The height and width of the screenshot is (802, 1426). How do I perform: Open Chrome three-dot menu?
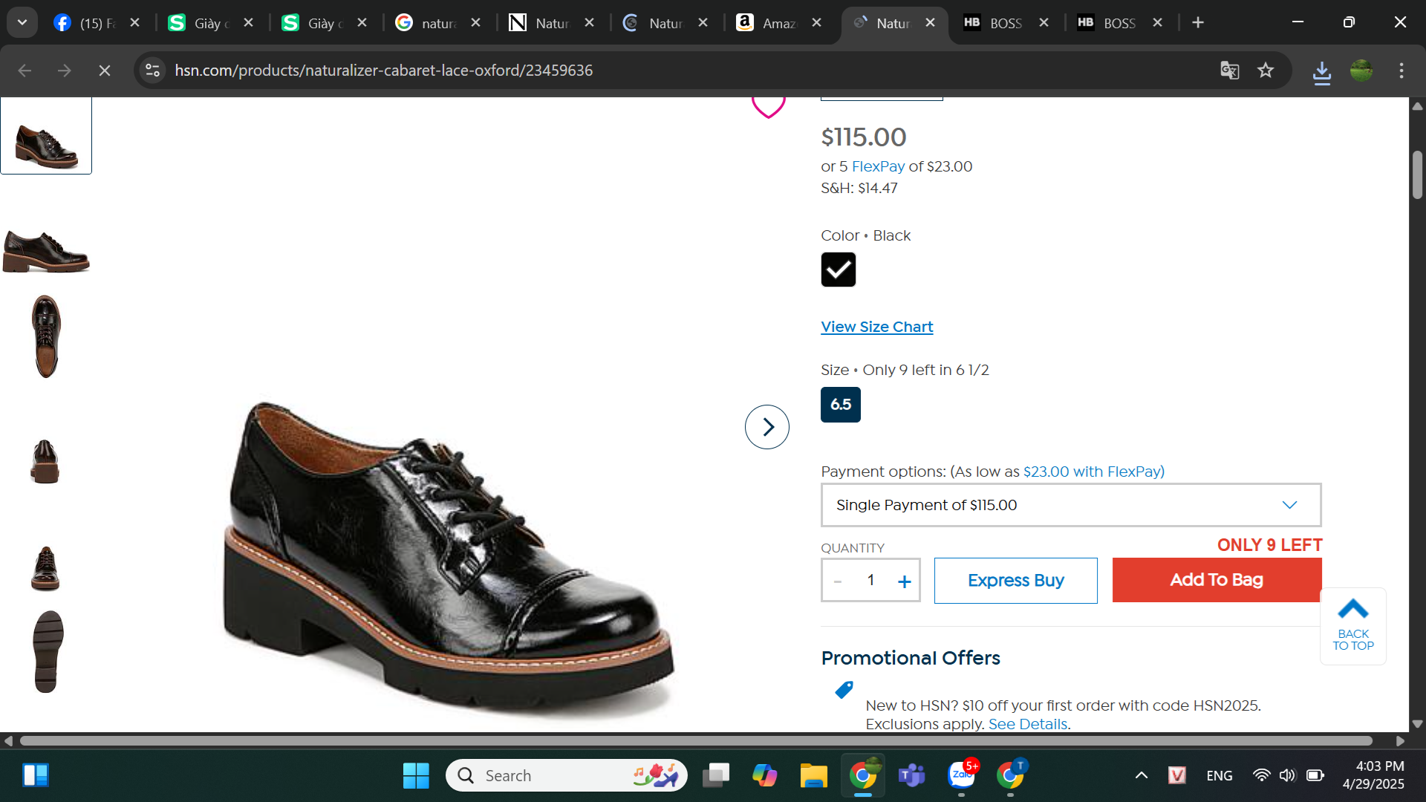1401,71
